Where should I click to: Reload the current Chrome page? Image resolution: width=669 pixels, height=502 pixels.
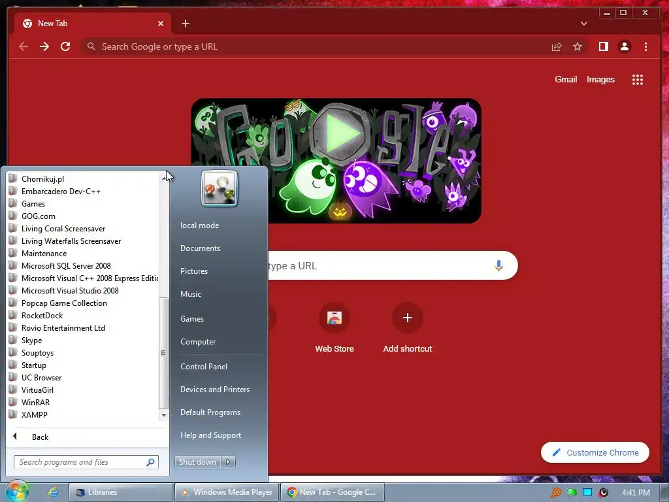[x=65, y=46]
